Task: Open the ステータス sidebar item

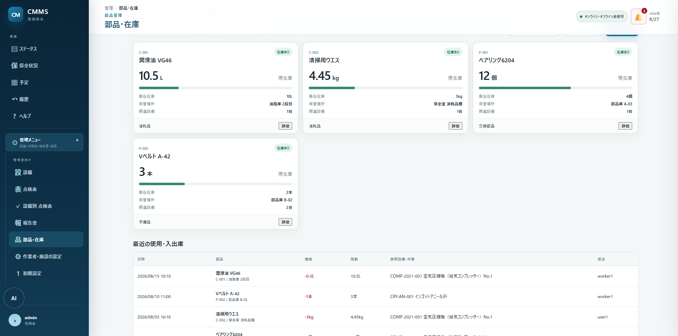Action: click(x=44, y=49)
